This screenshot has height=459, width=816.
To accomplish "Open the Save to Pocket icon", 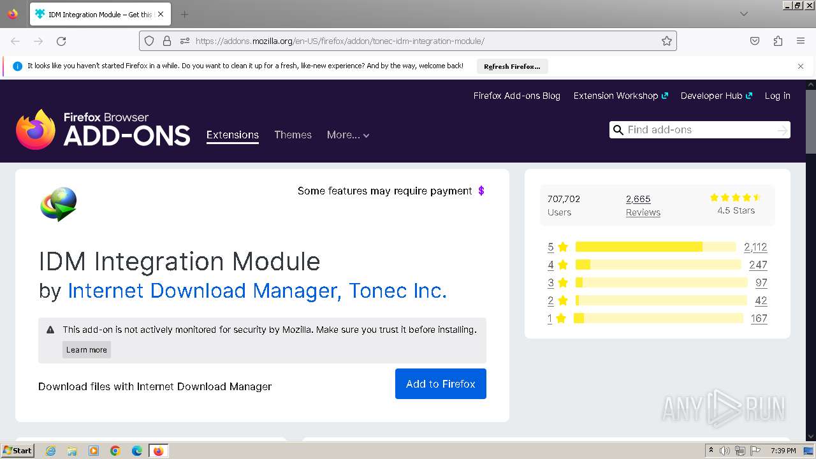I will (755, 41).
